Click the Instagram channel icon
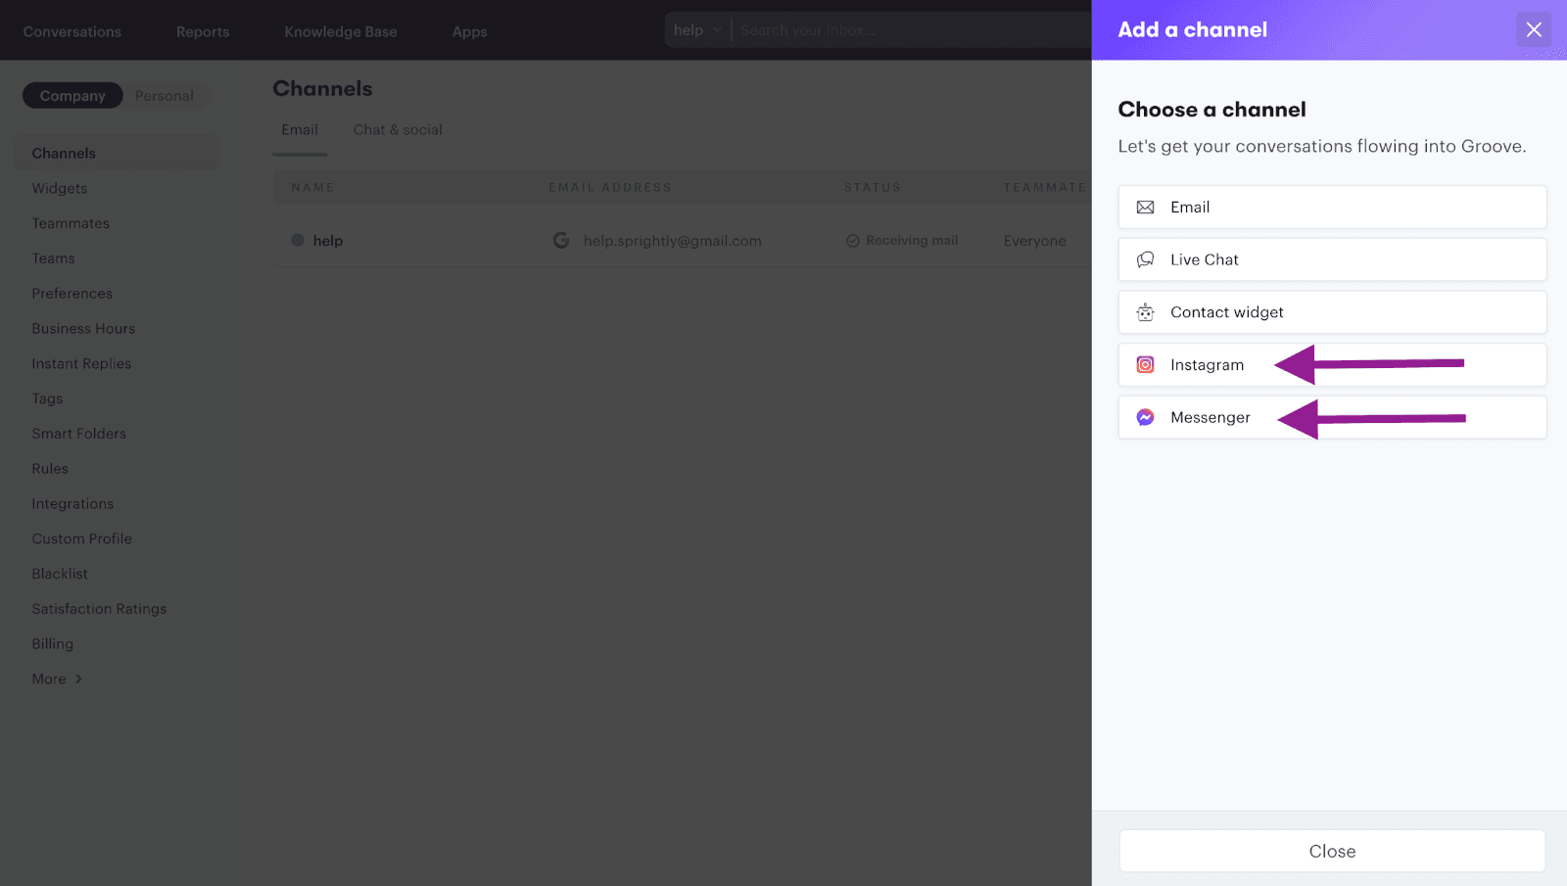The width and height of the screenshot is (1567, 886). [1145, 364]
